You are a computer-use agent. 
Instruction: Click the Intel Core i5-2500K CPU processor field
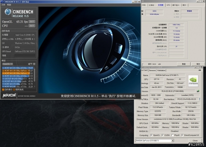(x=25, y=35)
